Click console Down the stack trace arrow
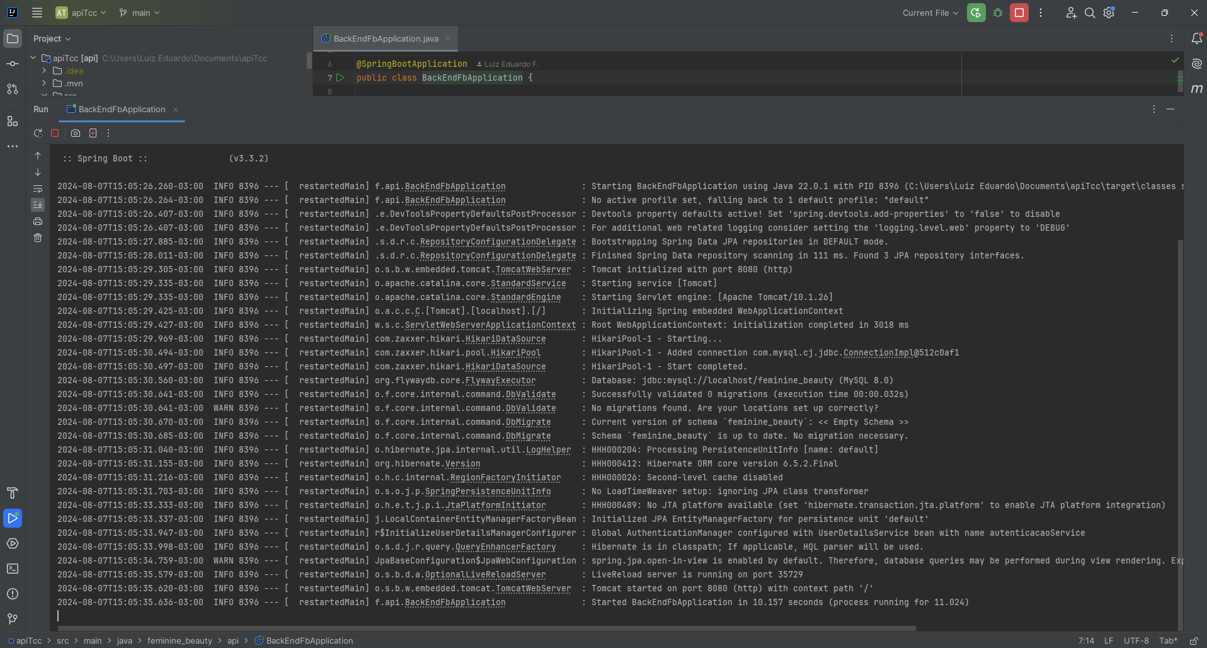The height and width of the screenshot is (648, 1207). (38, 172)
